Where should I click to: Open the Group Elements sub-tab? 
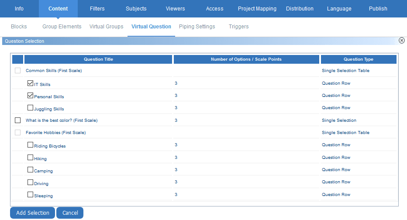point(62,27)
